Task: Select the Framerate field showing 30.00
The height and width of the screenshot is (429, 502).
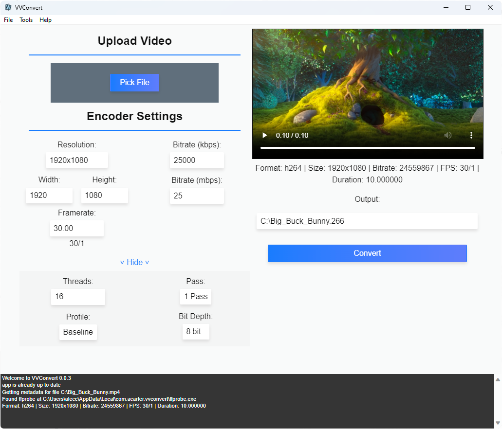Action: (x=76, y=228)
